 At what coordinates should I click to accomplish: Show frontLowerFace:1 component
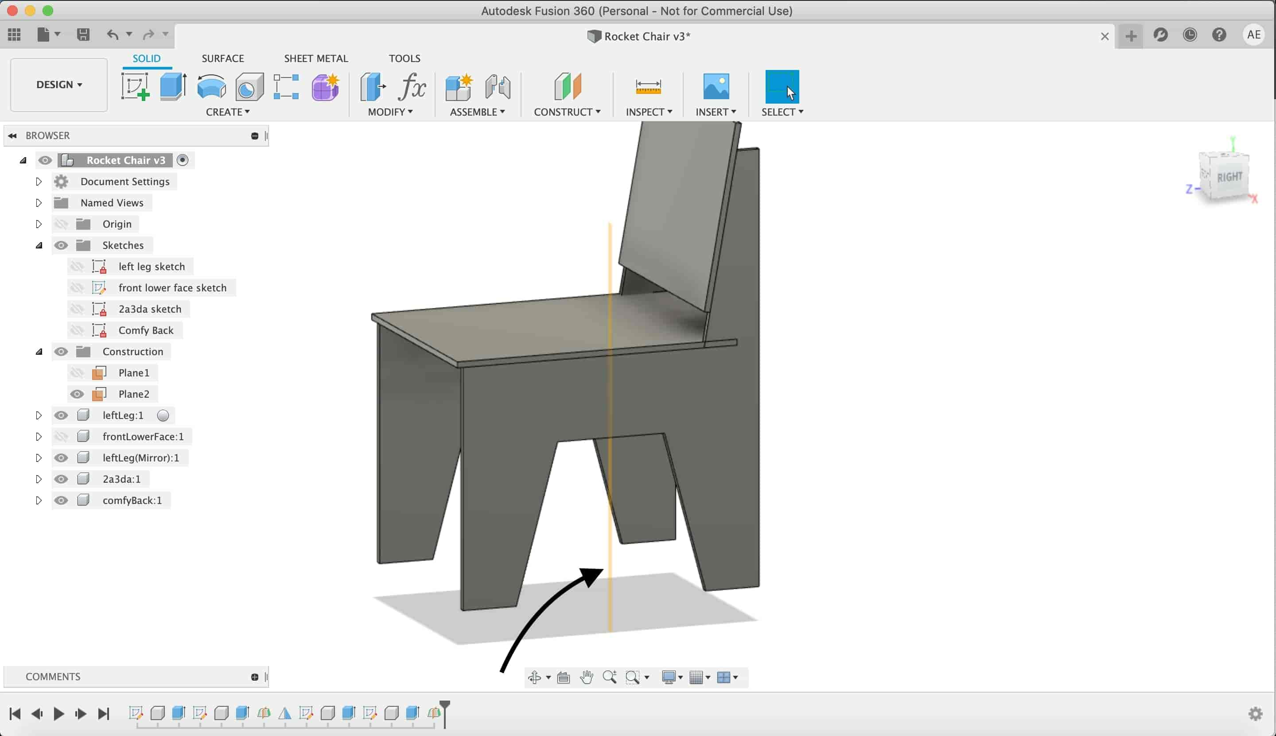coord(61,436)
